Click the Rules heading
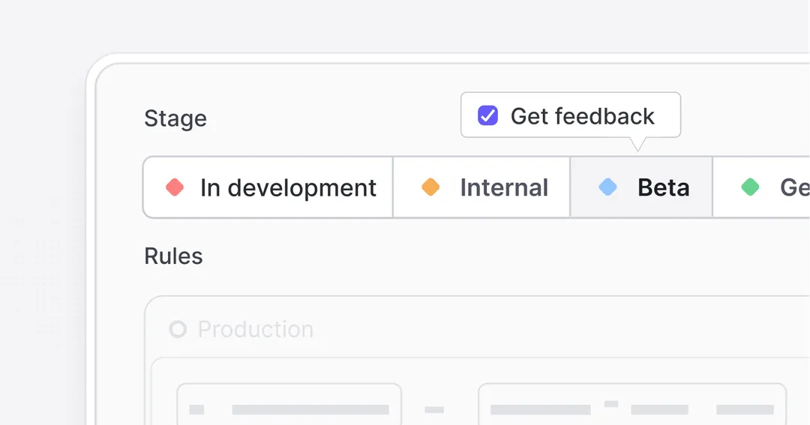The image size is (810, 425). pyautogui.click(x=173, y=256)
